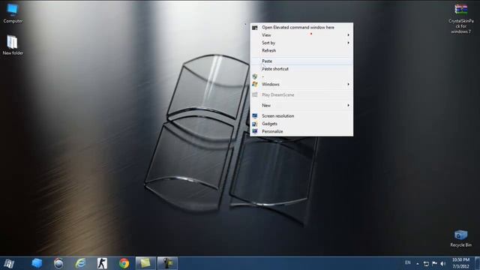Screen dimensions: 480x270
Task: Click the Gadgets icon in menu
Action: [x=255, y=124]
